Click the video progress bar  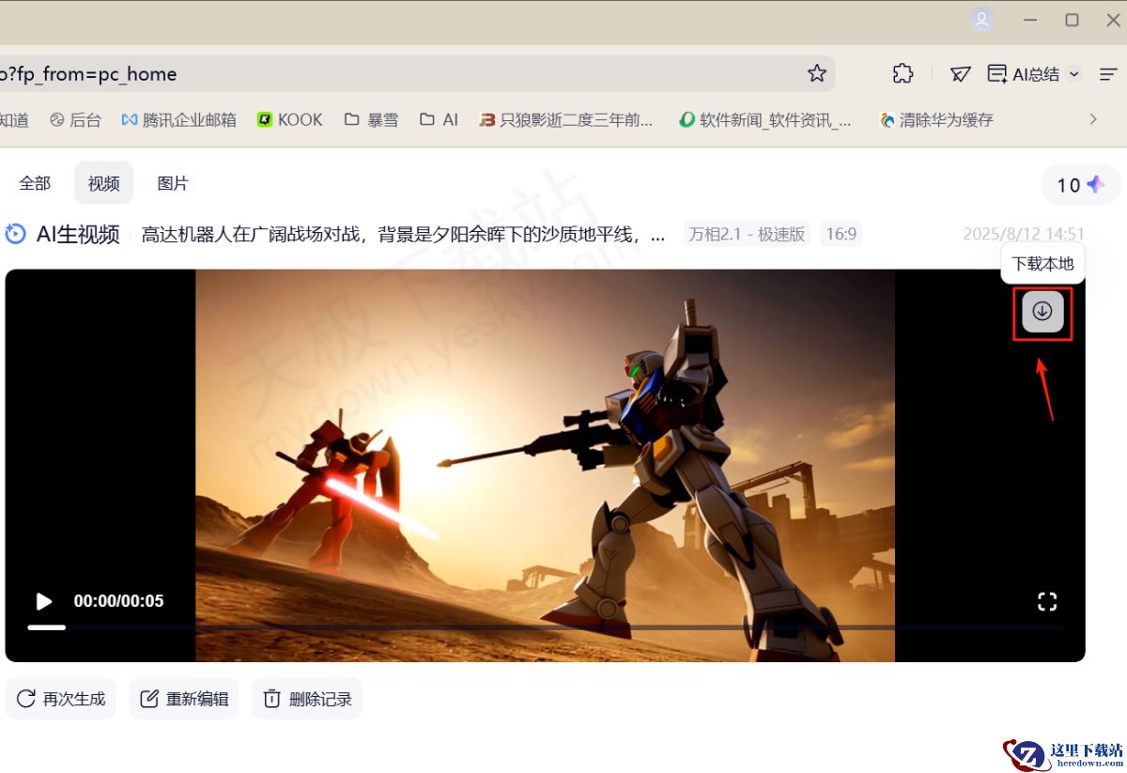click(x=545, y=627)
